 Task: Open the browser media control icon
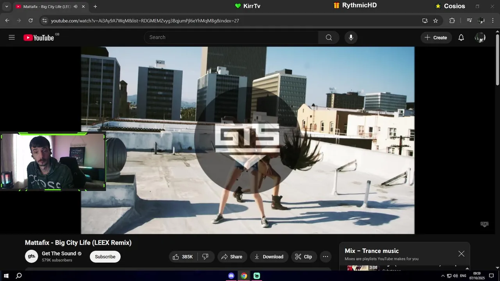(470, 20)
